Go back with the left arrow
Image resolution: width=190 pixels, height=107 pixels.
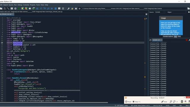76,9
